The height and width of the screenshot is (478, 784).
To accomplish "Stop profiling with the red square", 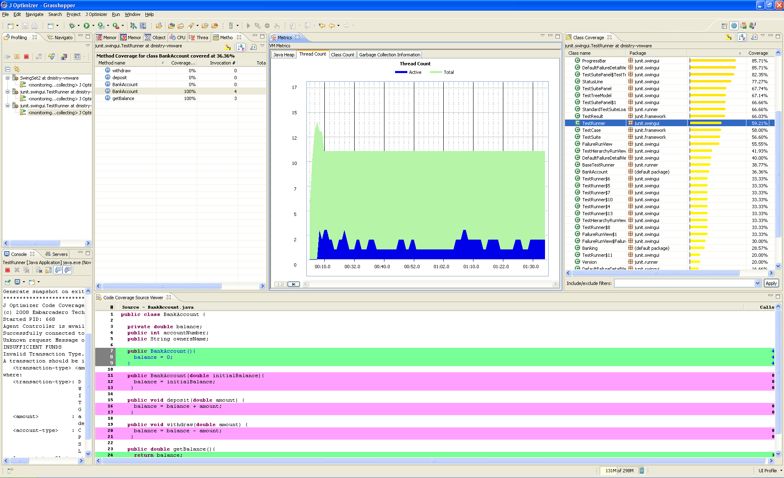I will (26, 57).
